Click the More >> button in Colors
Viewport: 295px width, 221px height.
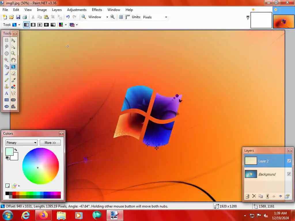[x=50, y=143]
